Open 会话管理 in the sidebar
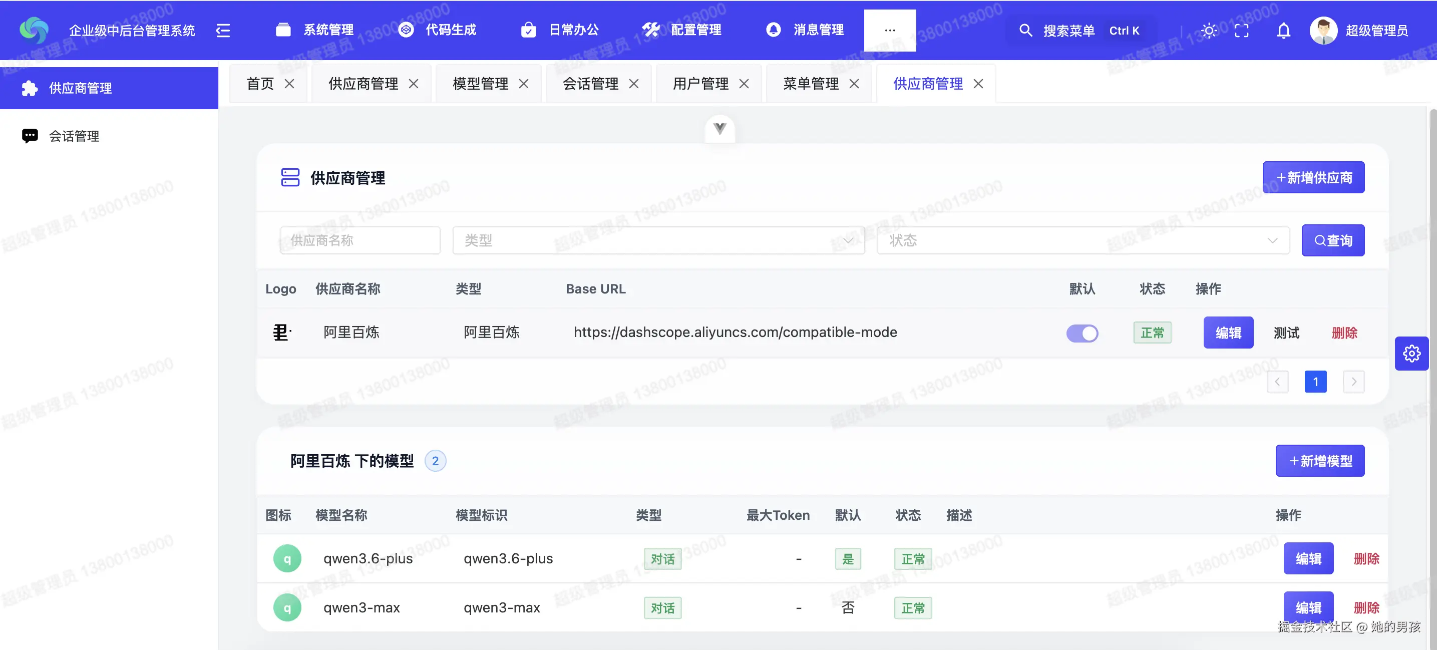This screenshot has height=650, width=1437. [74, 136]
